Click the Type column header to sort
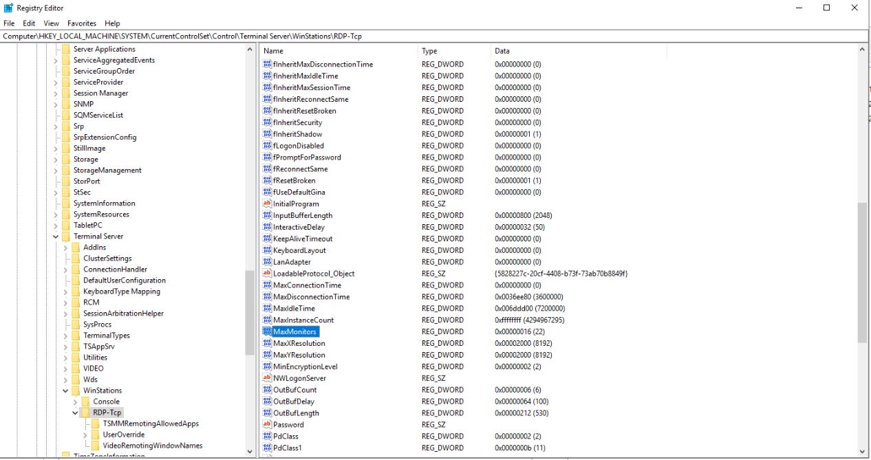The width and height of the screenshot is (871, 460). [x=427, y=50]
